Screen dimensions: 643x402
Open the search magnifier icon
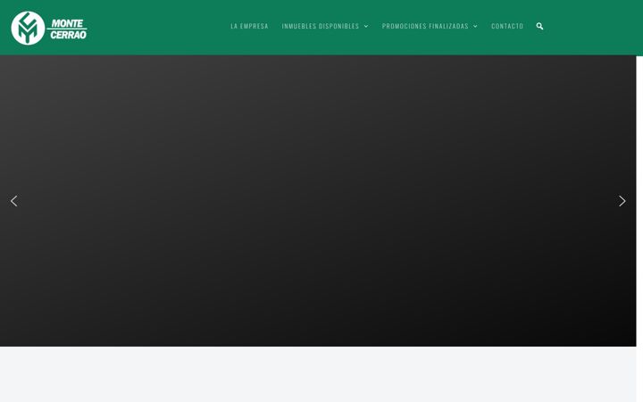pos(539,26)
